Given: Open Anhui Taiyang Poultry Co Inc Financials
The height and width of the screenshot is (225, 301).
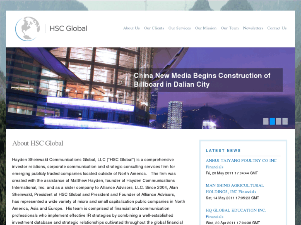Looking at the screenshot, I should pyautogui.click(x=241, y=164).
